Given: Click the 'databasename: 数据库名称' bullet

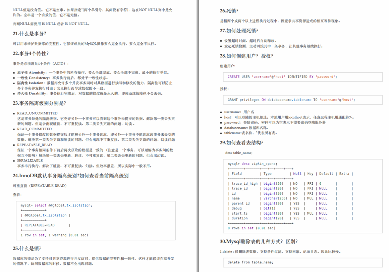Looking at the screenshot, I should pyautogui.click(x=246, y=128).
